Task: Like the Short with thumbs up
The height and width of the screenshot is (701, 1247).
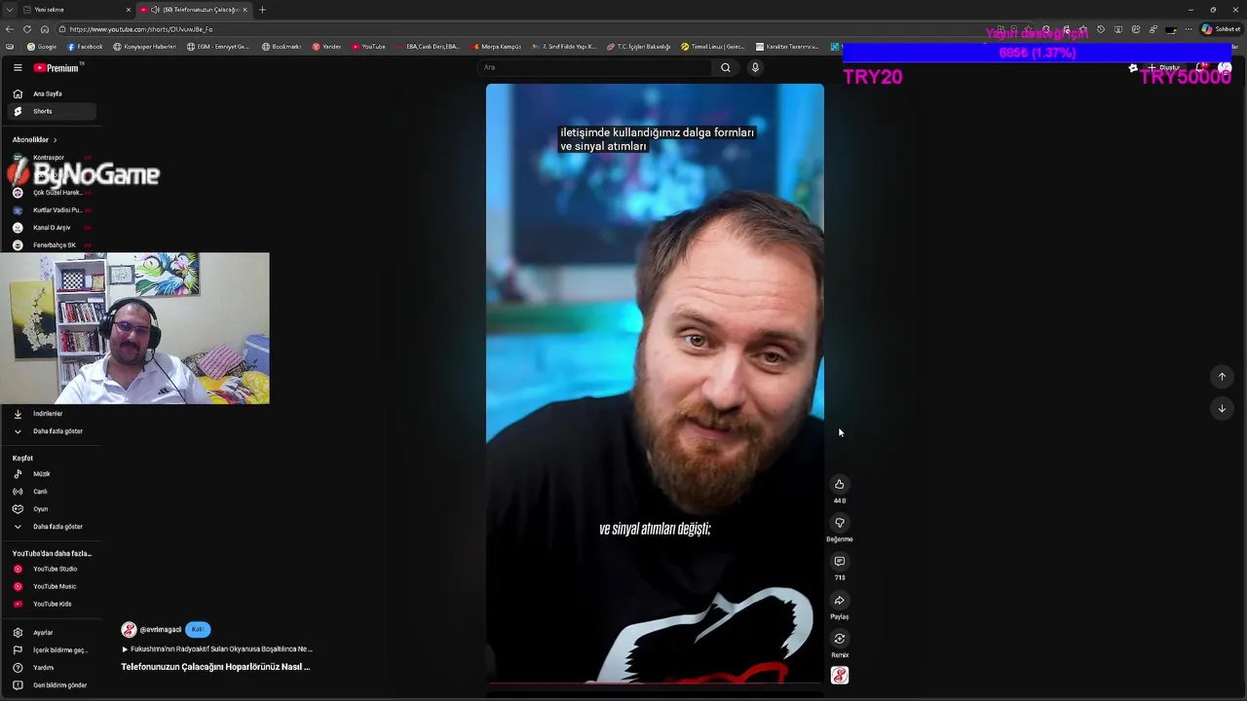Action: pos(839,484)
